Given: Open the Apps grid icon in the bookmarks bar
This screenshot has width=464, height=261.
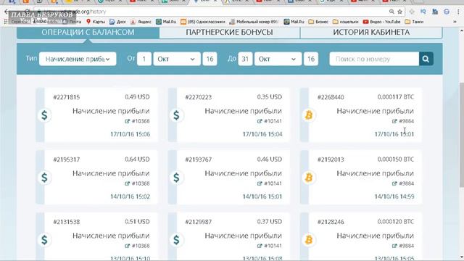Looking at the screenshot, I should (x=6, y=22).
